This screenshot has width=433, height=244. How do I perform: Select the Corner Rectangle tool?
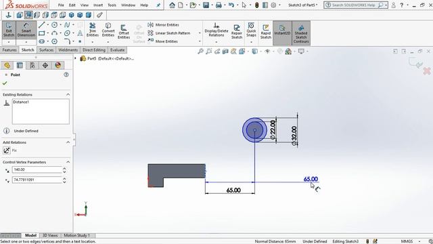point(42,33)
